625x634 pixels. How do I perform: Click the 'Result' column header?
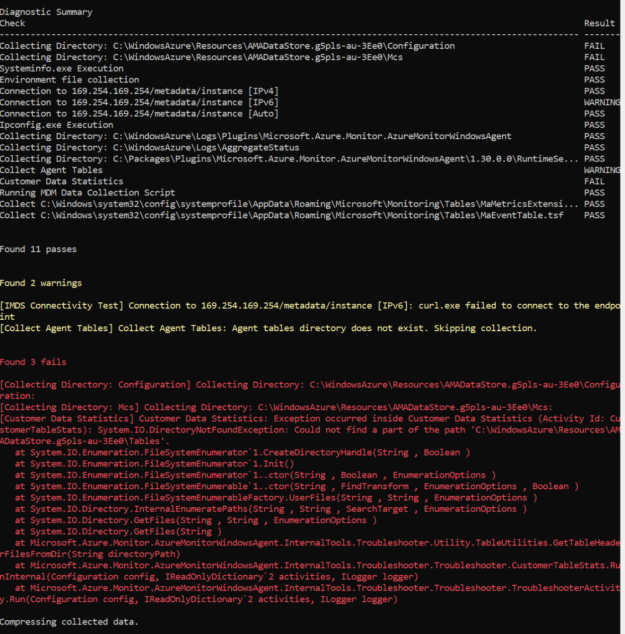pos(599,23)
